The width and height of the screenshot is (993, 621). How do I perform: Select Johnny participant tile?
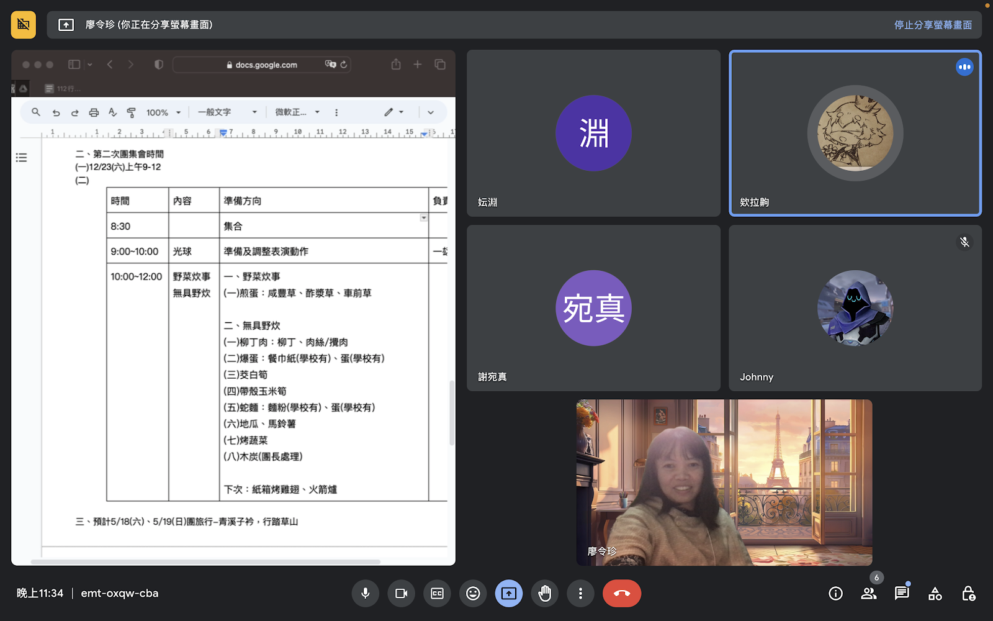coord(855,308)
